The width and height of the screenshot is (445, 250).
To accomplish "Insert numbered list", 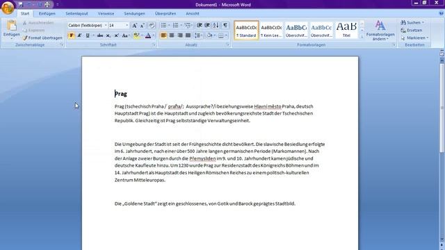I will click(176, 26).
